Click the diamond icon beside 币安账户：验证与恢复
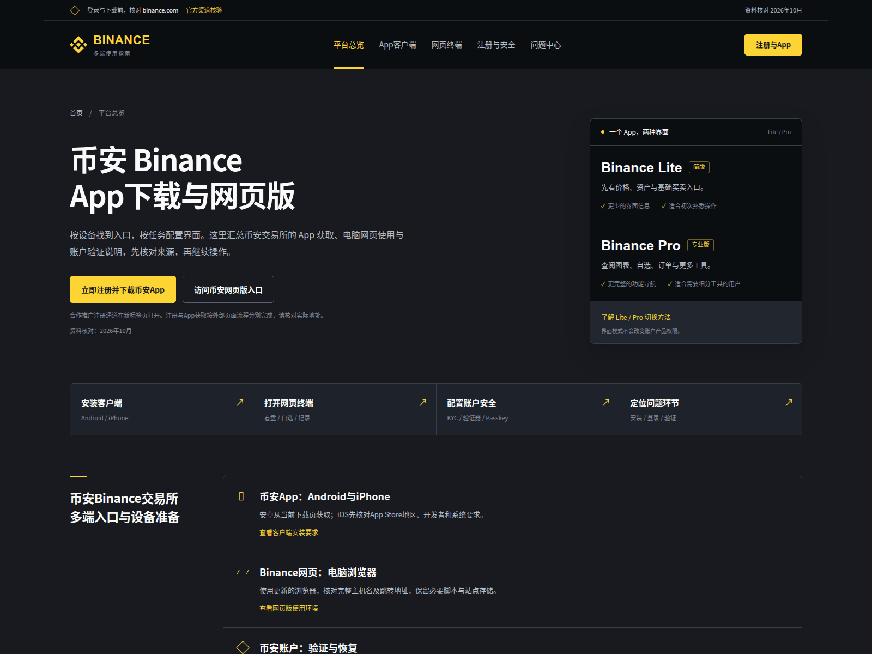 [243, 647]
